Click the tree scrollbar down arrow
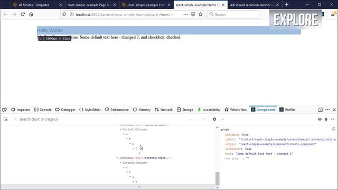Viewport: 338px width, 190px height. tap(217, 187)
